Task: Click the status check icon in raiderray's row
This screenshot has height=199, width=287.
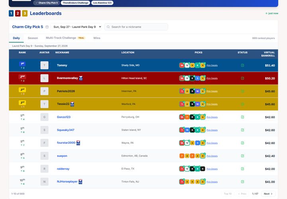Action: (x=242, y=169)
